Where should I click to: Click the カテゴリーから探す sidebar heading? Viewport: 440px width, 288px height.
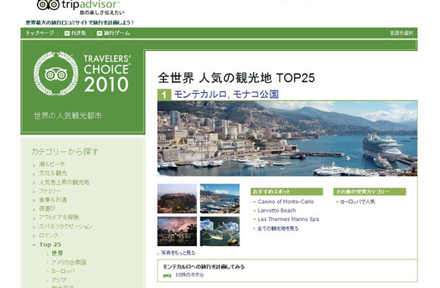pyautogui.click(x=65, y=152)
